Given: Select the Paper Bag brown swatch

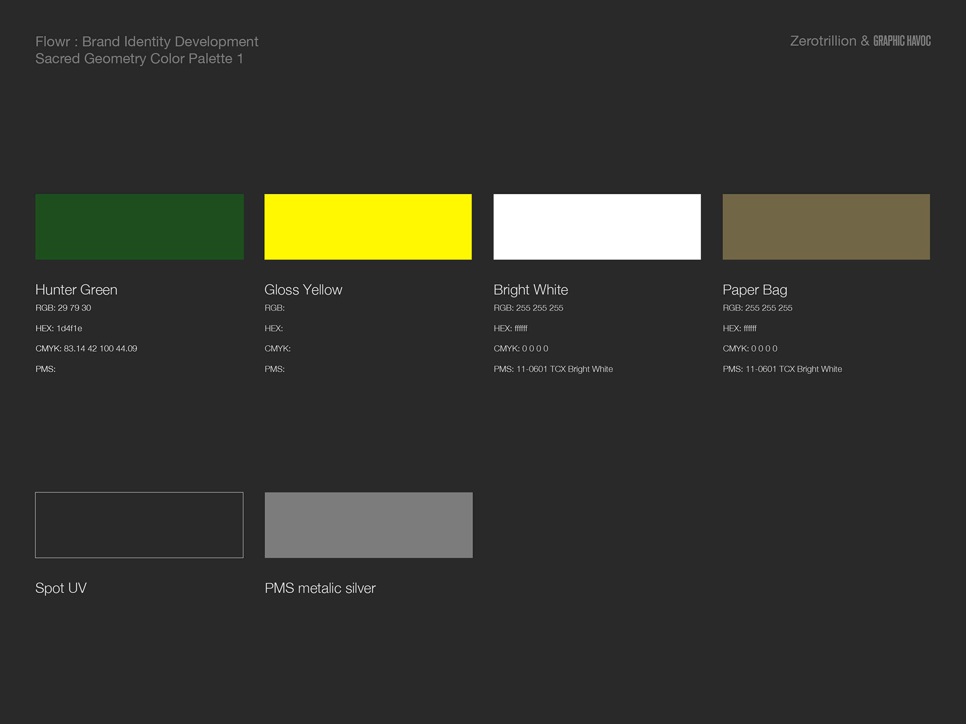Looking at the screenshot, I should point(826,226).
